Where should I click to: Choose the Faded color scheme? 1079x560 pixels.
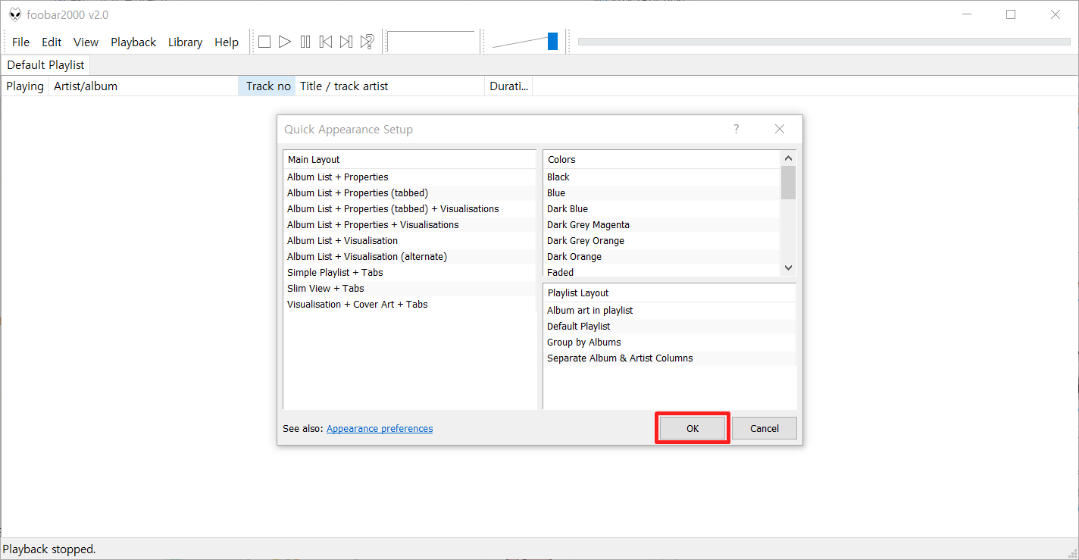coord(662,272)
